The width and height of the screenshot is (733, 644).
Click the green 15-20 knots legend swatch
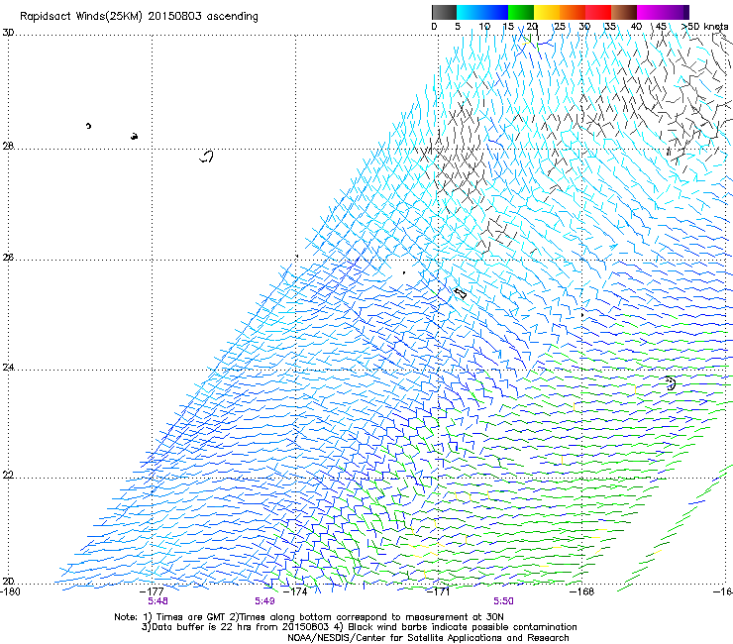point(521,12)
